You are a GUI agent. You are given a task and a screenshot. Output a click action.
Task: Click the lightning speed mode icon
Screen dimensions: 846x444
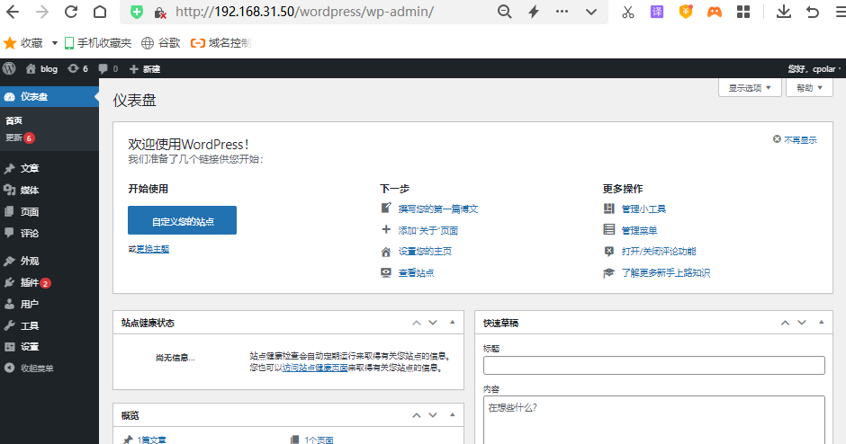[x=534, y=12]
